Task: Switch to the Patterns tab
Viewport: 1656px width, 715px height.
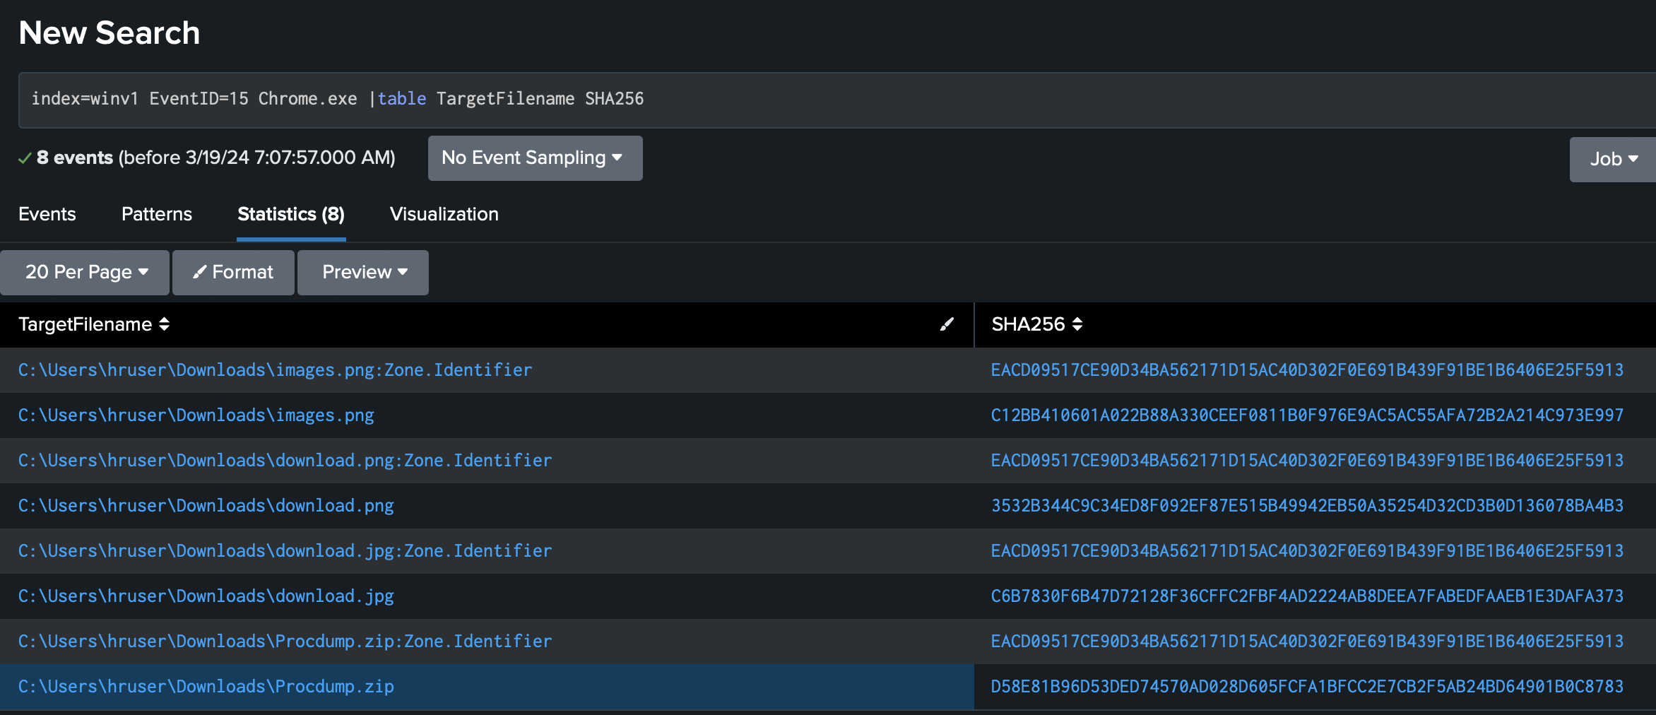Action: tap(156, 214)
